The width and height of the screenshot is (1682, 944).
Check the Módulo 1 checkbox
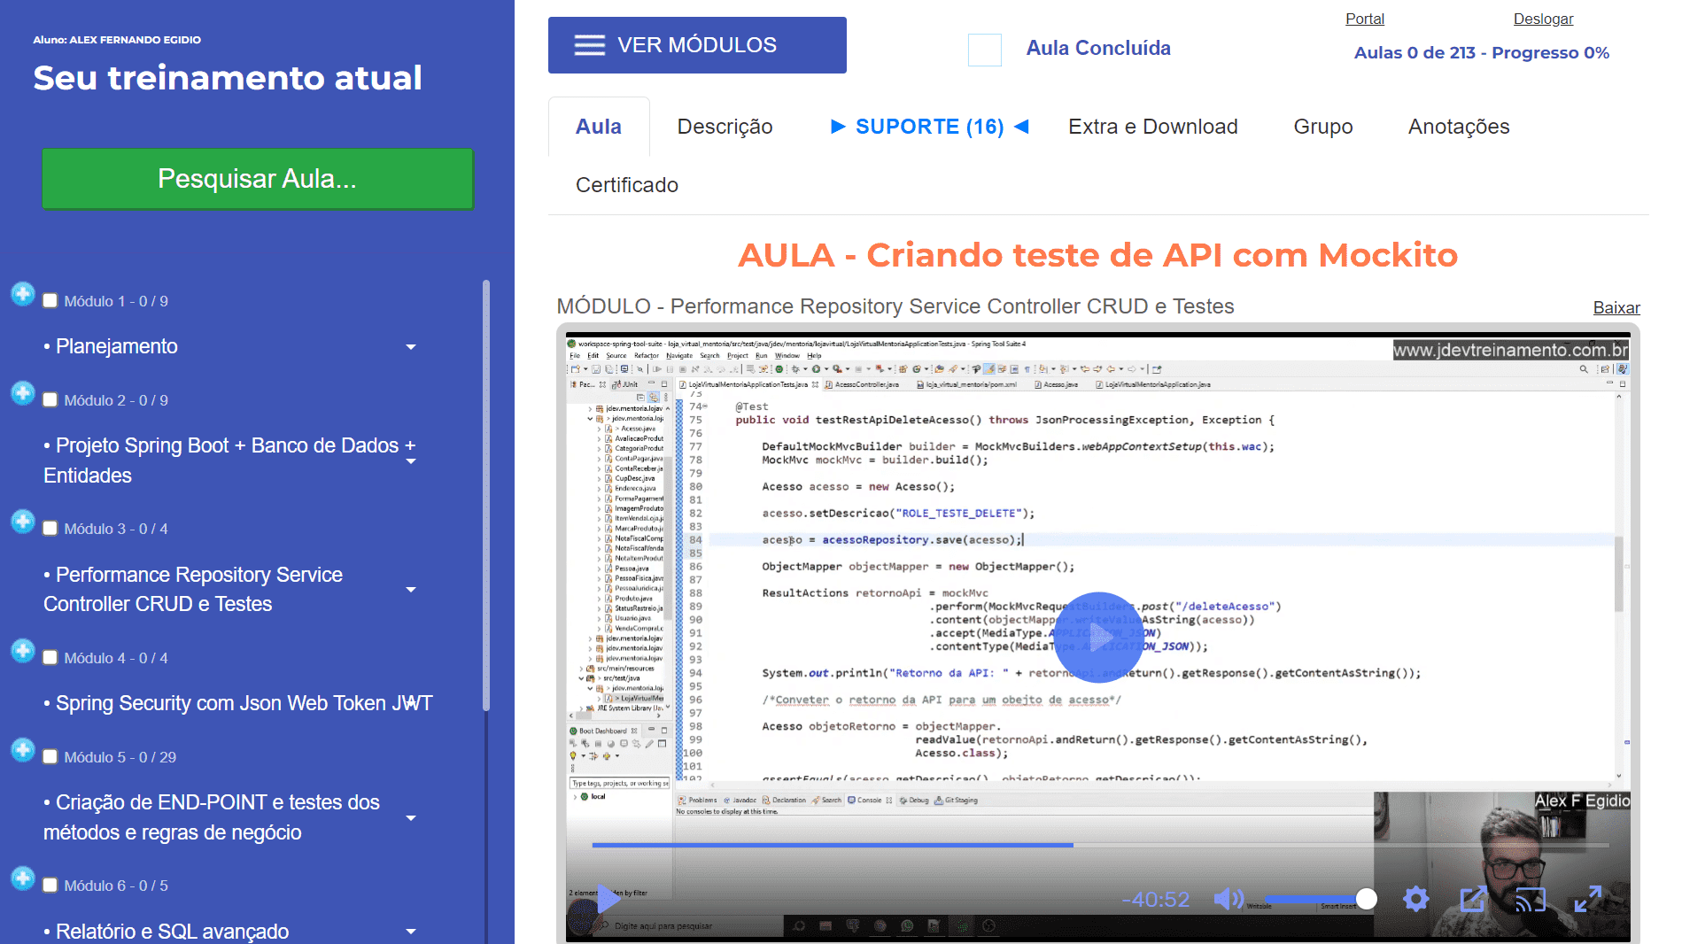[x=50, y=301]
